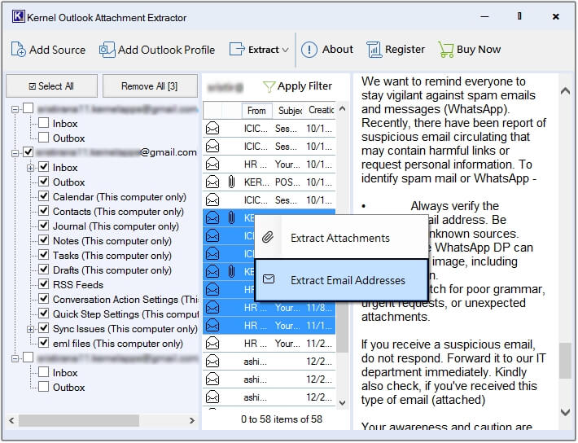Click the Kernel application logo in the title bar
Viewport: 578px width, 443px height.
[x=18, y=16]
